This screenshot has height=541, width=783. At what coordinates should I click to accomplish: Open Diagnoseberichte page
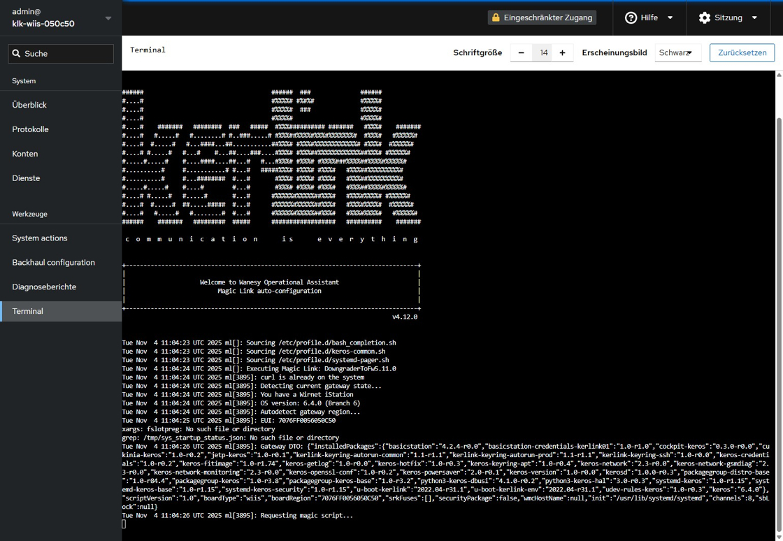(x=44, y=287)
